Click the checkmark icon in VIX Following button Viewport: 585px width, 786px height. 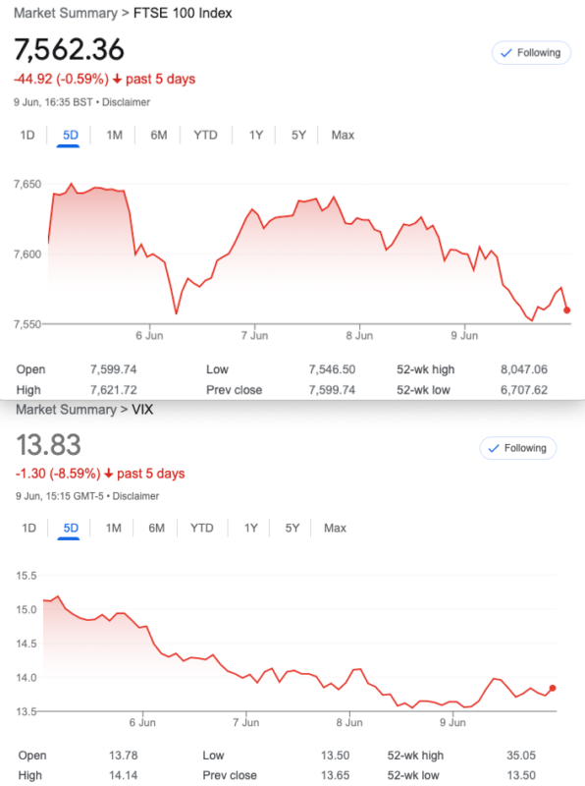pyautogui.click(x=494, y=448)
